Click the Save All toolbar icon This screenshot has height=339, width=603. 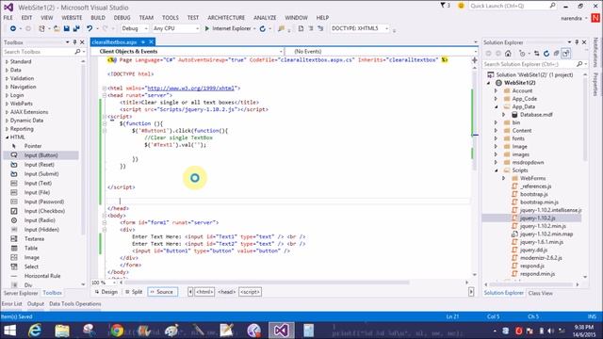click(x=76, y=28)
